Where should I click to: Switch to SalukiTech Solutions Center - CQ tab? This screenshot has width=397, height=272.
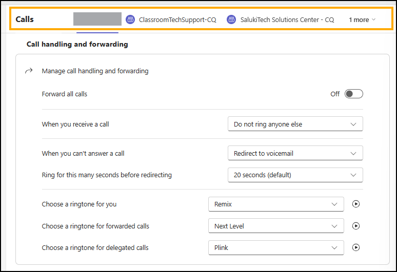pyautogui.click(x=281, y=19)
